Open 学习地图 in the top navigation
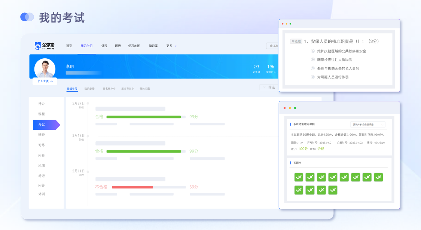This screenshot has width=421, height=230. [x=134, y=46]
